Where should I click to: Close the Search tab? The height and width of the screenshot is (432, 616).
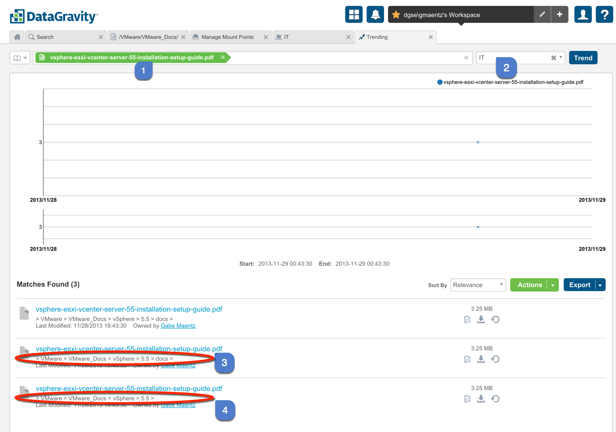pos(101,37)
